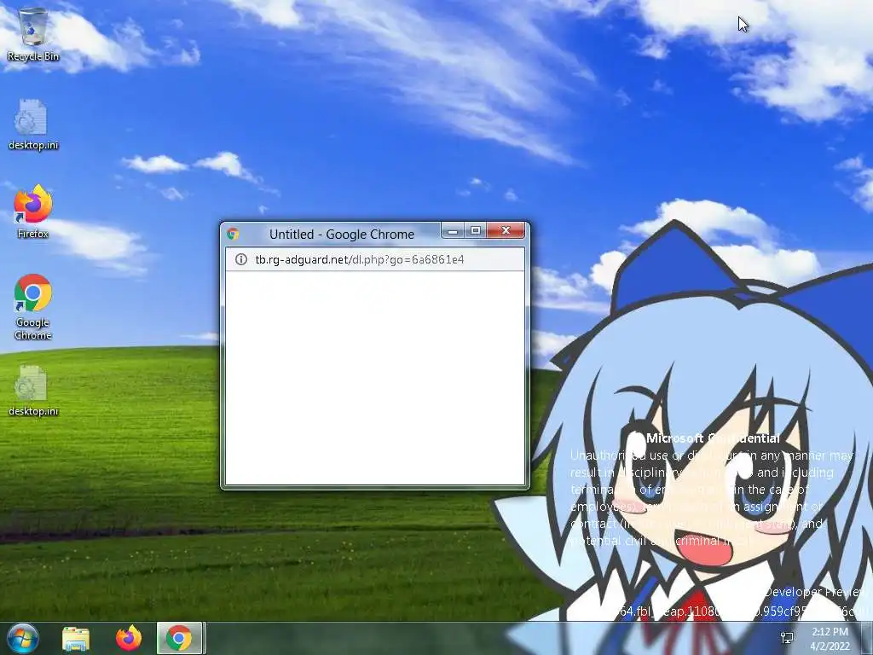
Task: Click the tb.rg-adguard.net address bar URL
Action: (x=360, y=259)
